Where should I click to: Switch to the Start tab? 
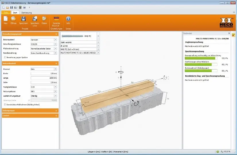[15, 13]
